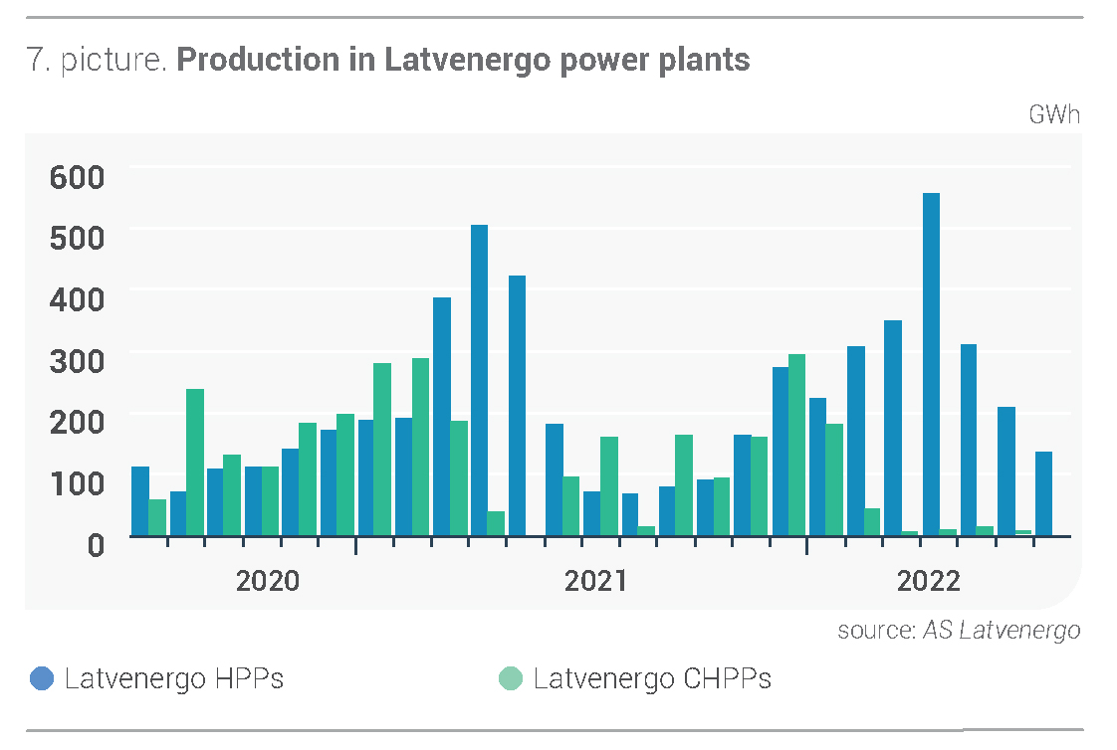Click the tallest blue HPP bar in 2022
This screenshot has width=1117, height=750.
click(x=931, y=364)
